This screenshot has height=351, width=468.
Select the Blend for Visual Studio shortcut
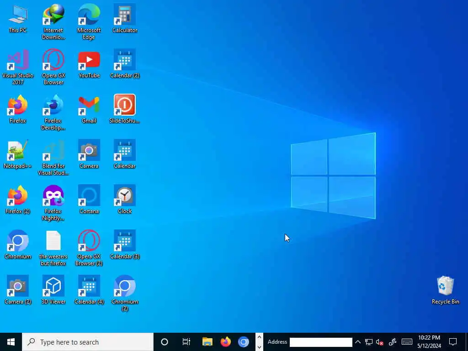(53, 158)
